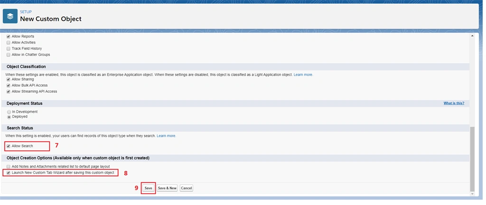486x205 pixels.
Task: Select the In Development radio button
Action: [9, 112]
